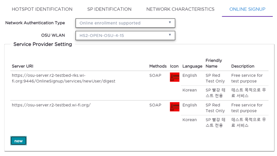The height and width of the screenshot is (156, 277).
Task: Click the Friendly Name column header
Action: (214, 63)
